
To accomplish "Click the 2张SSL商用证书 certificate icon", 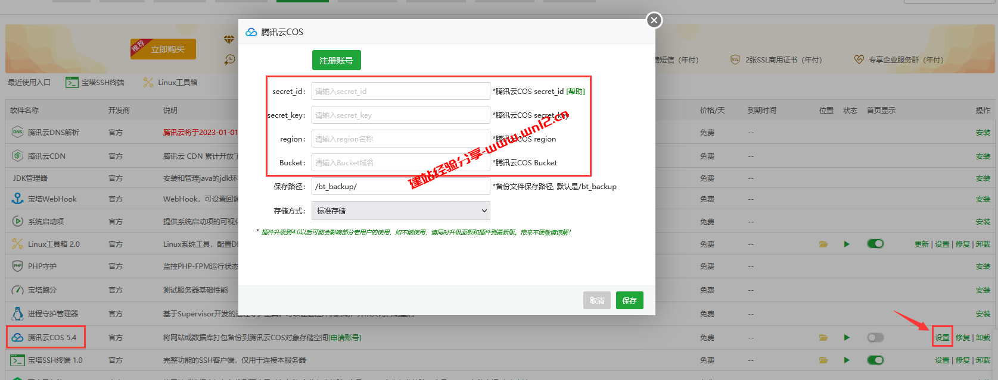I will click(x=735, y=59).
